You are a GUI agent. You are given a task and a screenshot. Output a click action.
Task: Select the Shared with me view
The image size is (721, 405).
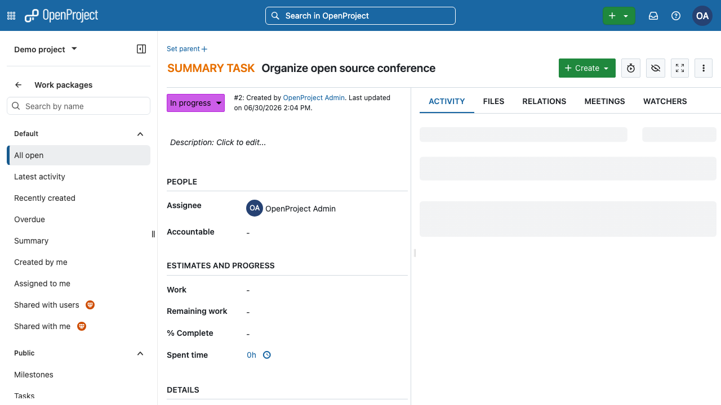[78, 326]
